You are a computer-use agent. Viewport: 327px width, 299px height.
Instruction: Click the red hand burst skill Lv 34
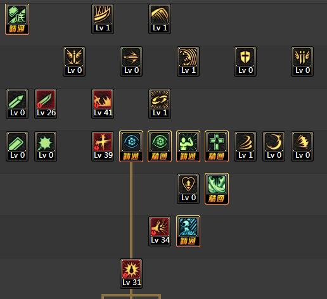click(x=160, y=231)
